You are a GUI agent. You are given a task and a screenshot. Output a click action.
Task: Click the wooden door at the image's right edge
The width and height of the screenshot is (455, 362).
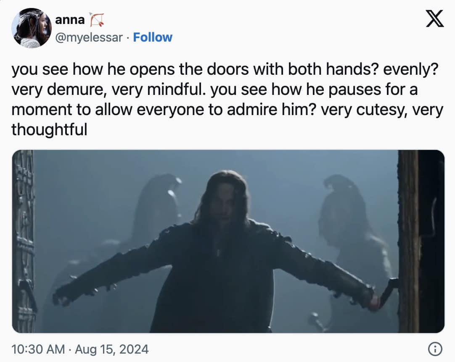point(421,241)
